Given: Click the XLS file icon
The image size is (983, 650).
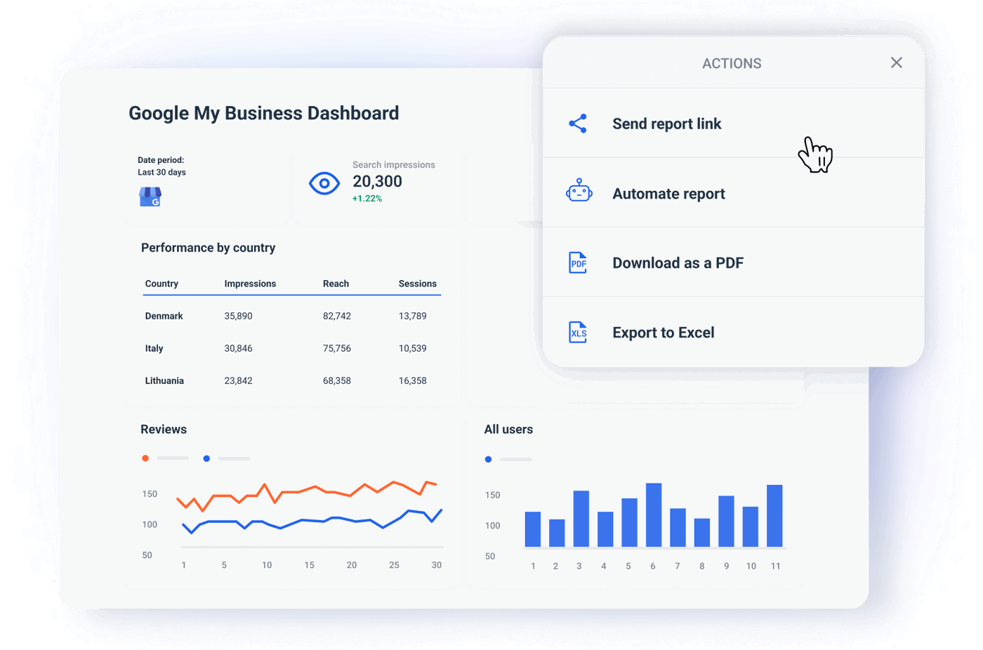Looking at the screenshot, I should [x=578, y=332].
